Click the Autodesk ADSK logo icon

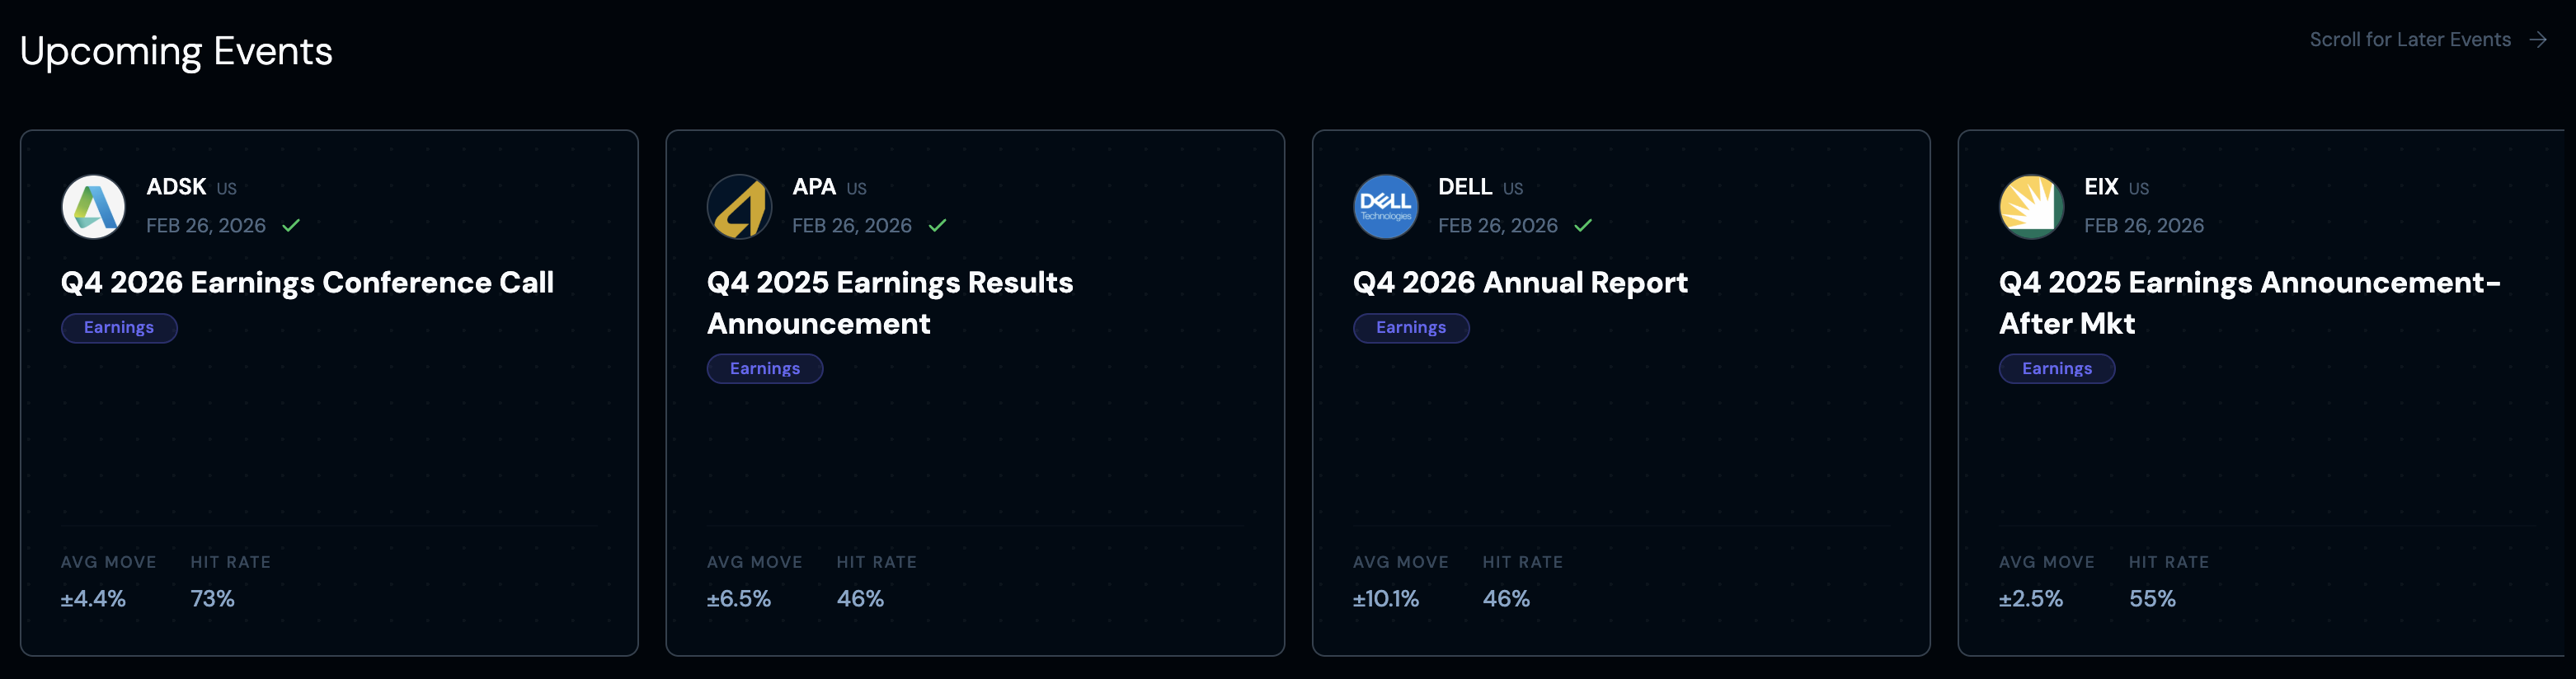pos(93,207)
